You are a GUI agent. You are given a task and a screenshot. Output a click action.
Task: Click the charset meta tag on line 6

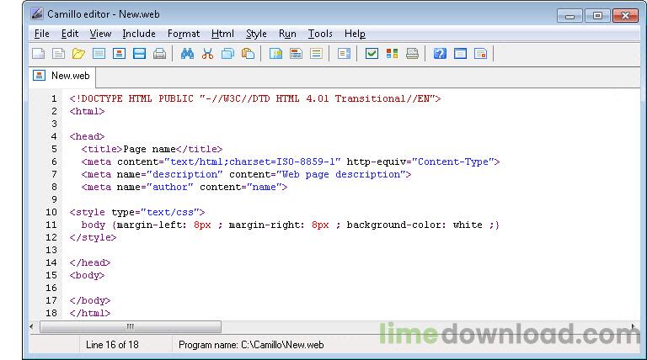(291, 161)
